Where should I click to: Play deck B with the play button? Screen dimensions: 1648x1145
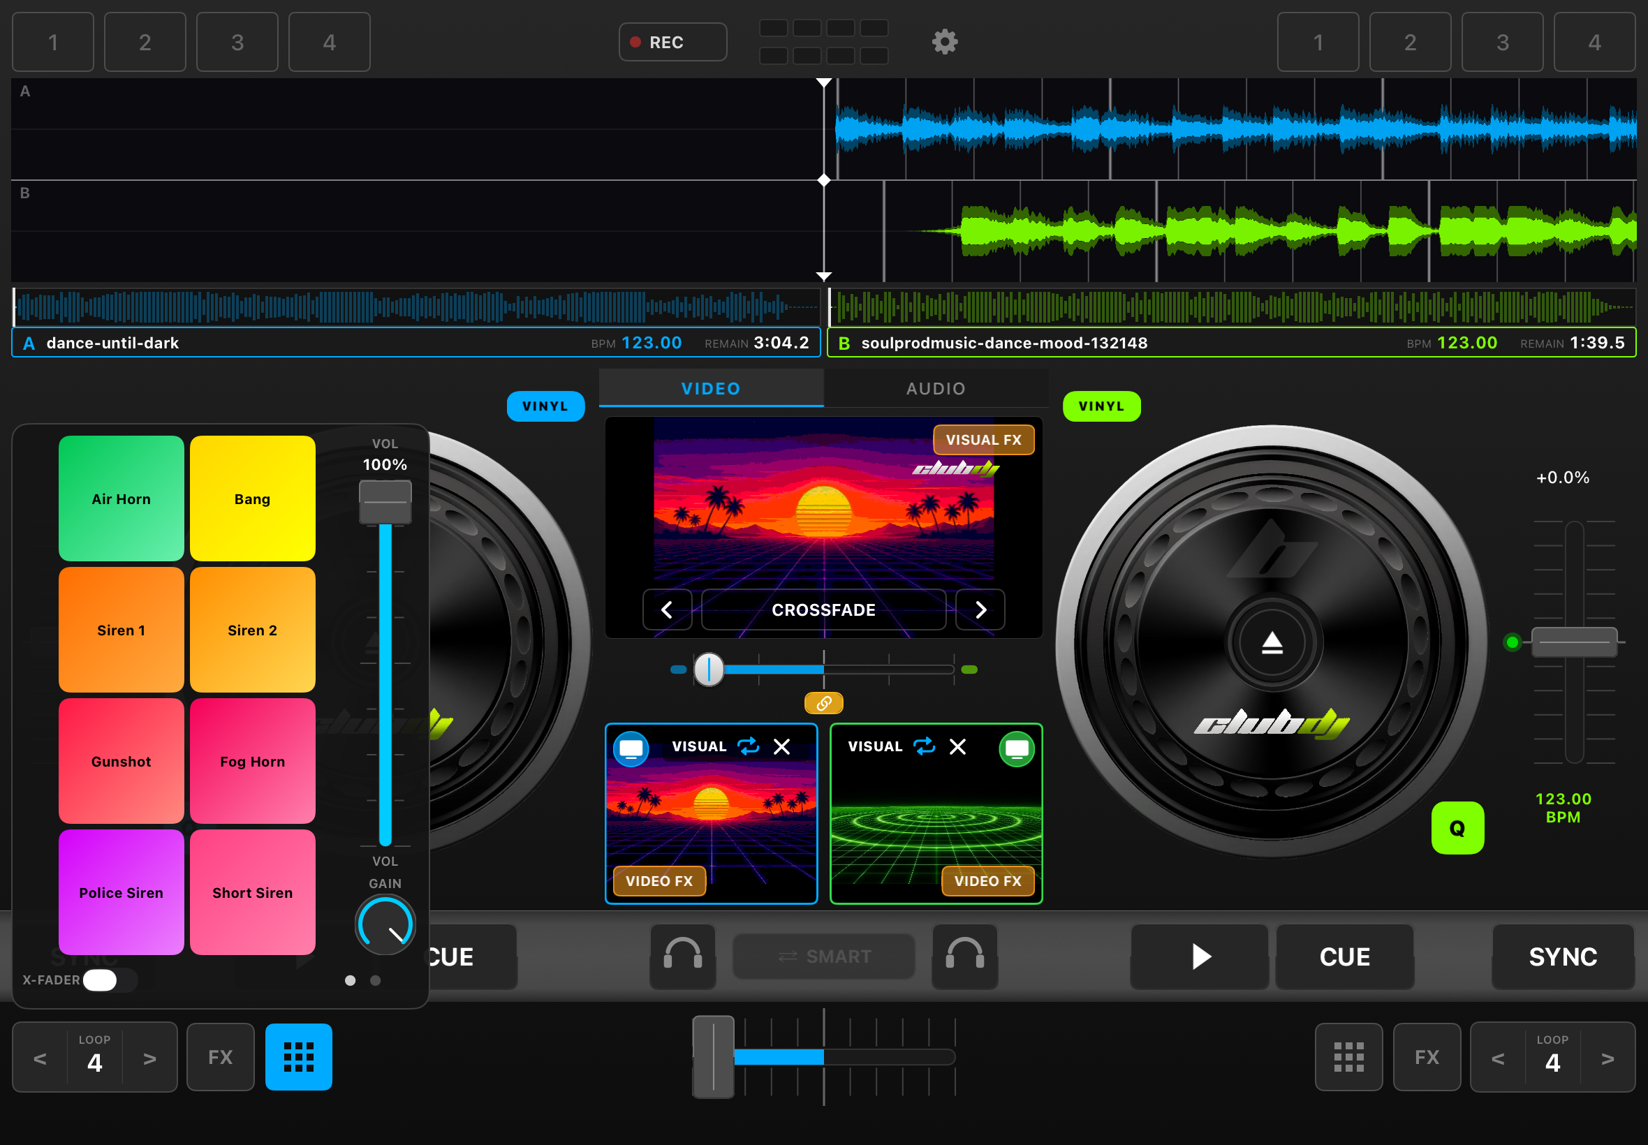(1200, 956)
